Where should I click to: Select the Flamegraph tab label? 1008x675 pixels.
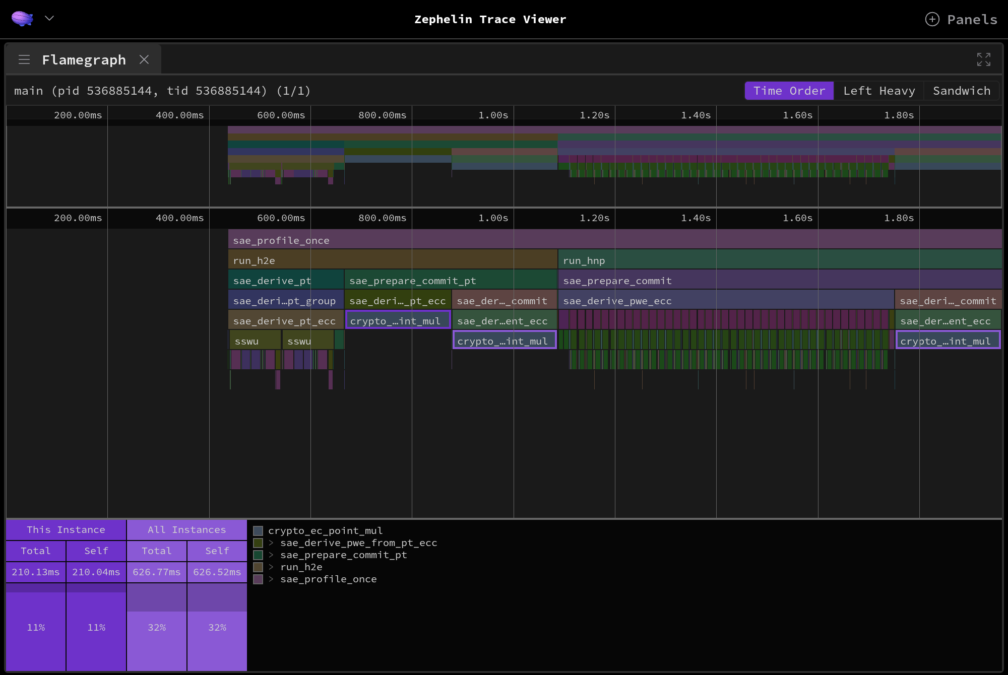click(x=84, y=59)
